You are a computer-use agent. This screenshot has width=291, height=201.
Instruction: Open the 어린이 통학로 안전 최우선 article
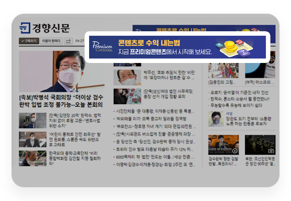coord(75,139)
